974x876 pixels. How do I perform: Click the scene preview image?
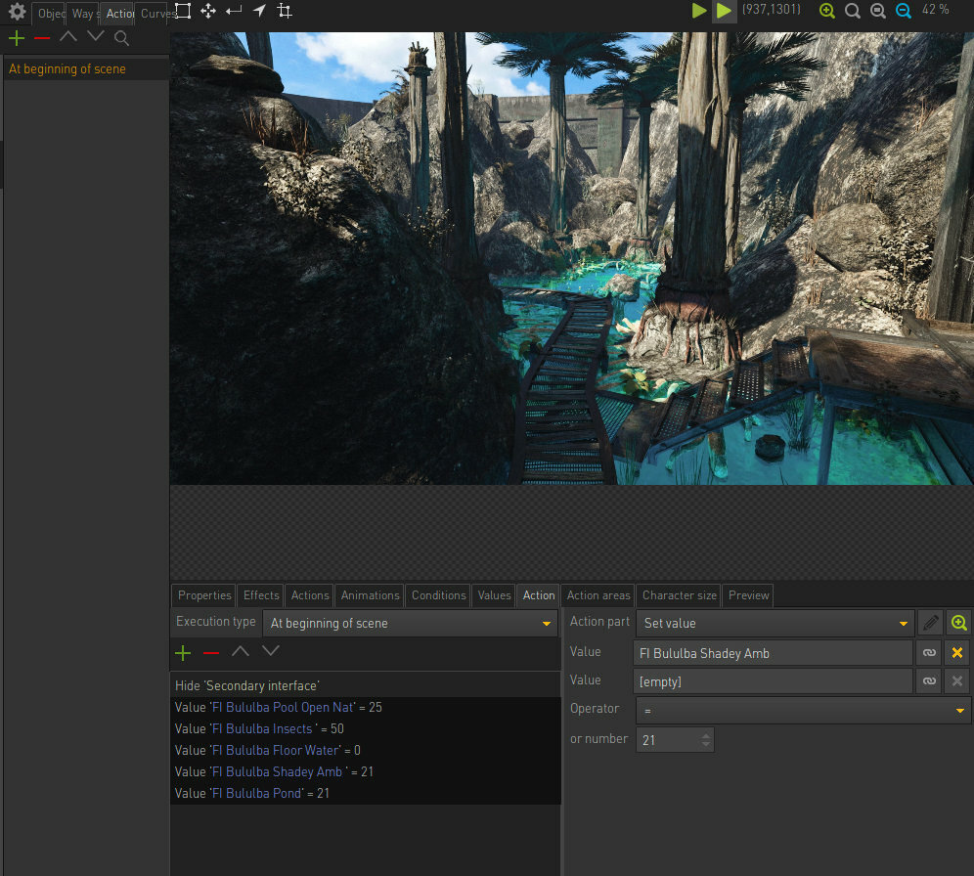click(571, 258)
